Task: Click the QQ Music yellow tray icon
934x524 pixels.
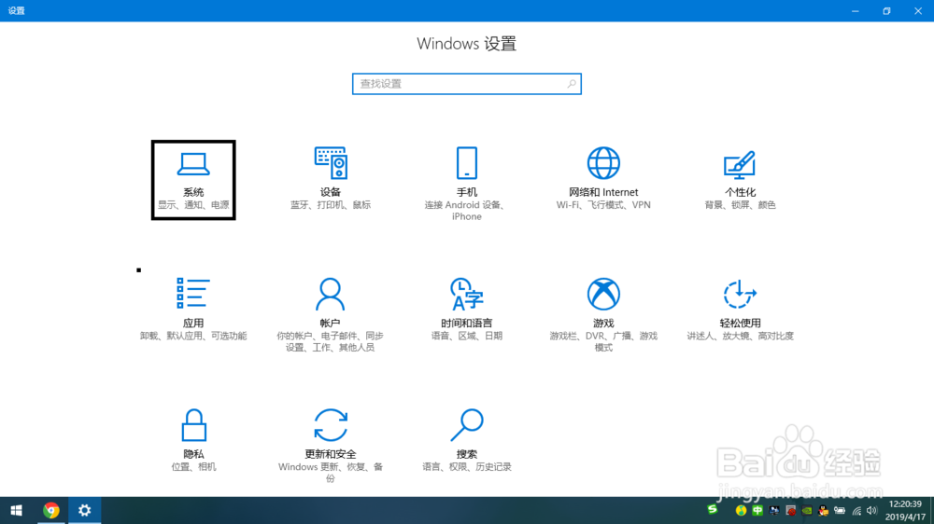Action: (x=741, y=510)
